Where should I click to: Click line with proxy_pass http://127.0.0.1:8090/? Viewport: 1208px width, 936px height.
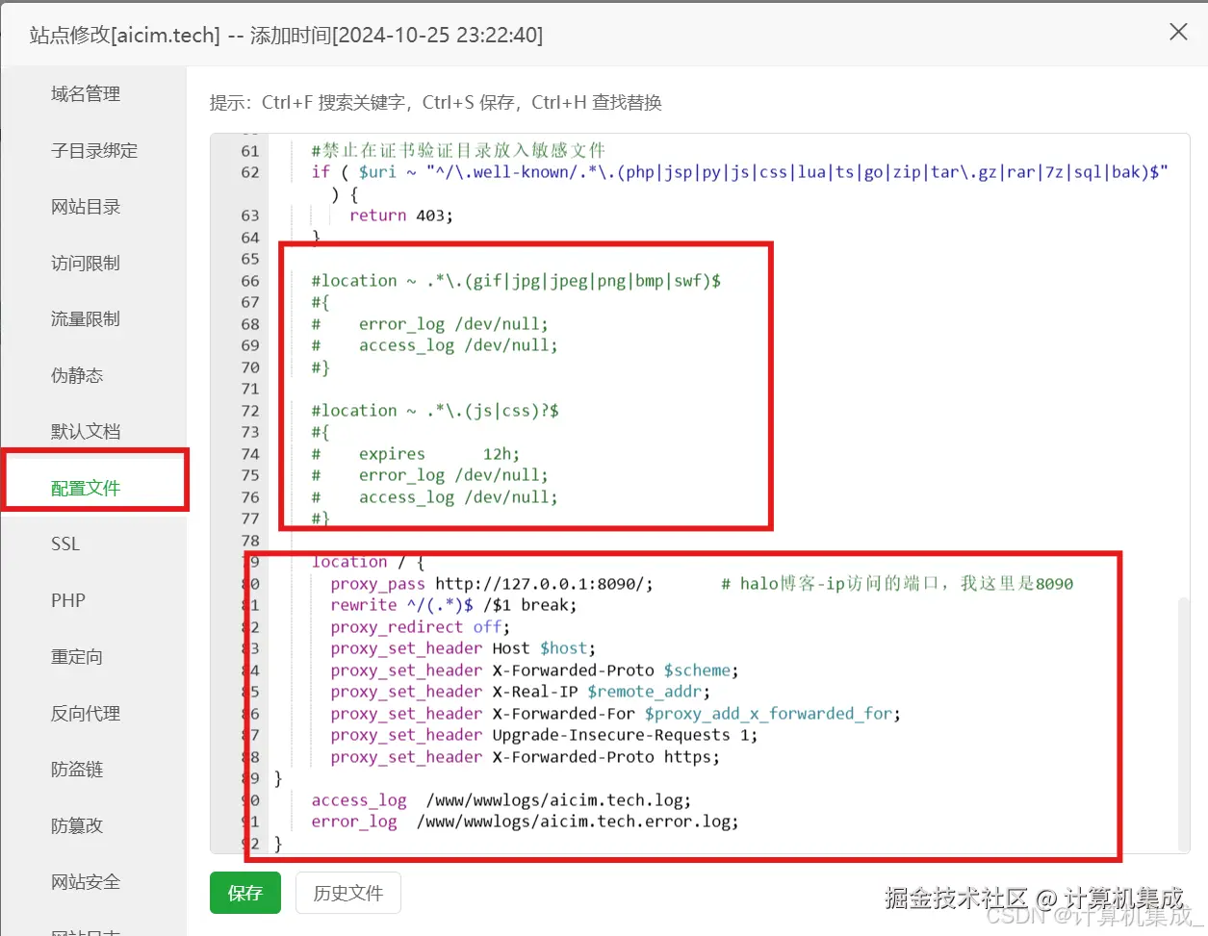[x=492, y=584]
